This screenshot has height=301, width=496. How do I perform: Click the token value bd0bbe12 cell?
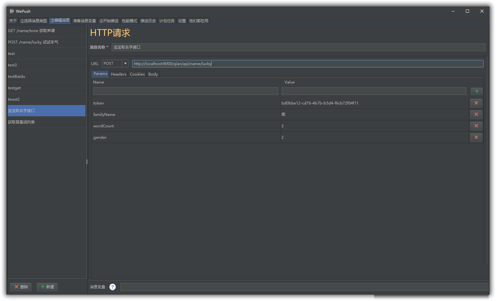(x=375, y=103)
